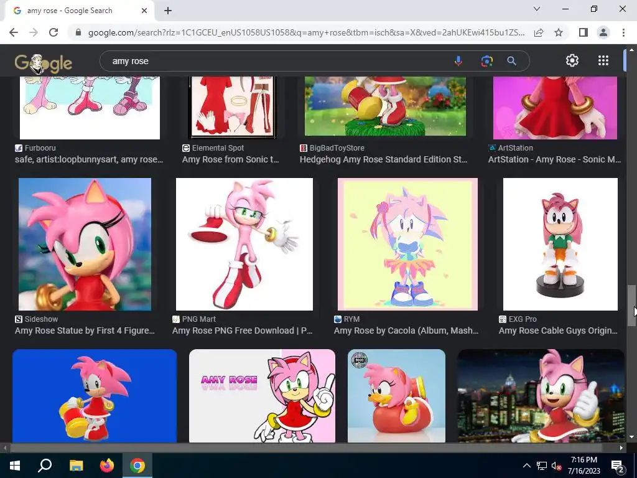Open 'ArtStation - Amy Rose - Sonic M...' title
Screen dimensions: 637x478
point(554,159)
